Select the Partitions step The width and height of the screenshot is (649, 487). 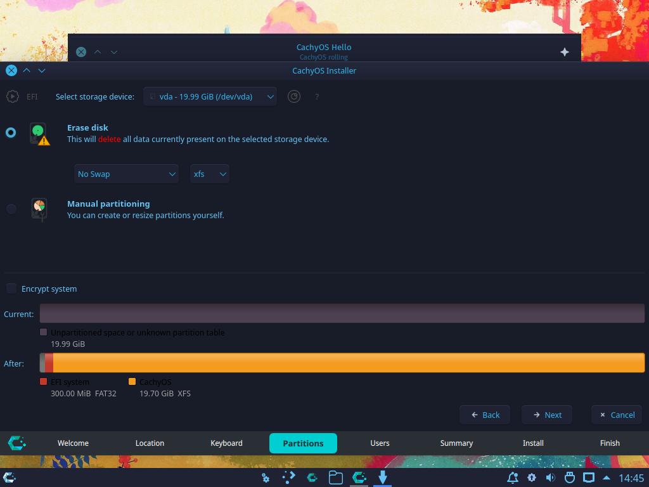tap(303, 443)
